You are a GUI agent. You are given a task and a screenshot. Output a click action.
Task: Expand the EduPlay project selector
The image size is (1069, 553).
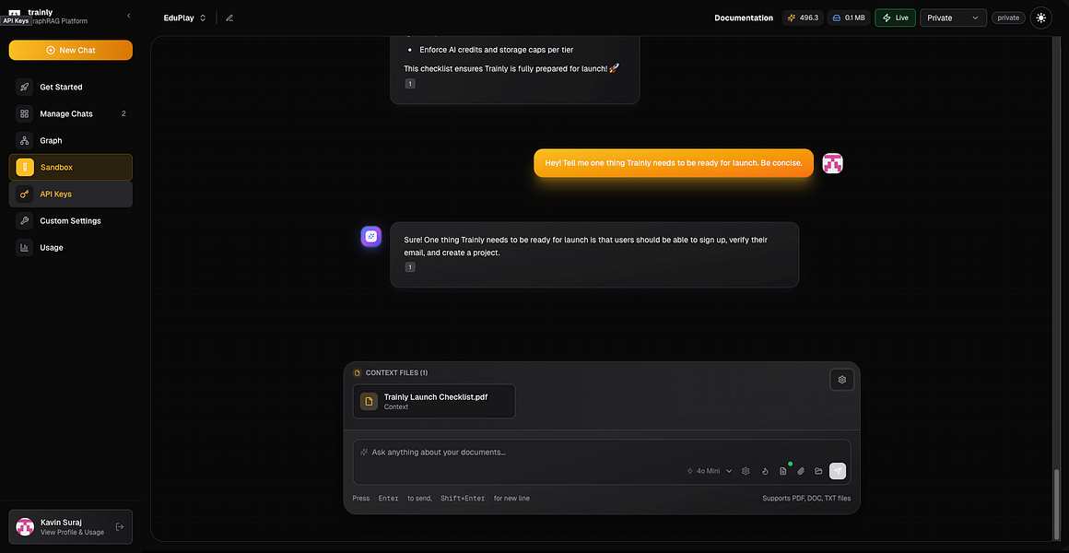click(184, 18)
